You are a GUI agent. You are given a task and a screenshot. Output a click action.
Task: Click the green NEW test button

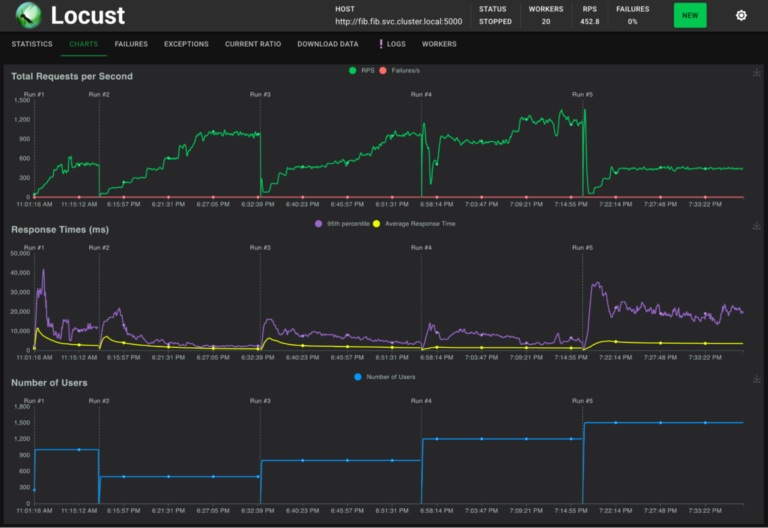click(690, 15)
